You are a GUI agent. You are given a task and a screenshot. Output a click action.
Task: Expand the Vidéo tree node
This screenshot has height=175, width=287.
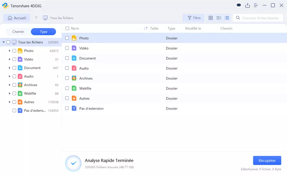9,59
